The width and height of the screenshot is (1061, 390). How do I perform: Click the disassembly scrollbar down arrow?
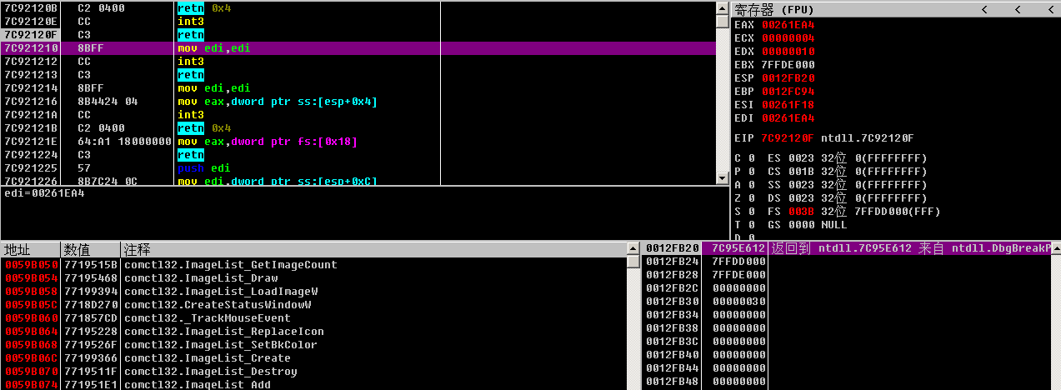[x=722, y=177]
